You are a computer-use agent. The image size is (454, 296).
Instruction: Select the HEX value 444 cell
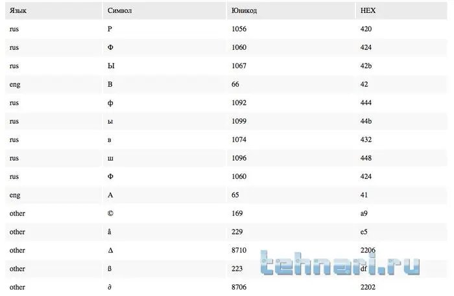[x=365, y=102]
